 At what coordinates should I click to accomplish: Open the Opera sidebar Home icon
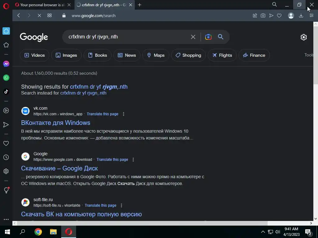6,31
